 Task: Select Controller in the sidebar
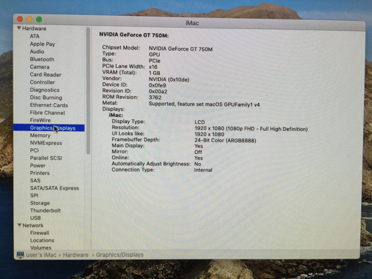(42, 82)
